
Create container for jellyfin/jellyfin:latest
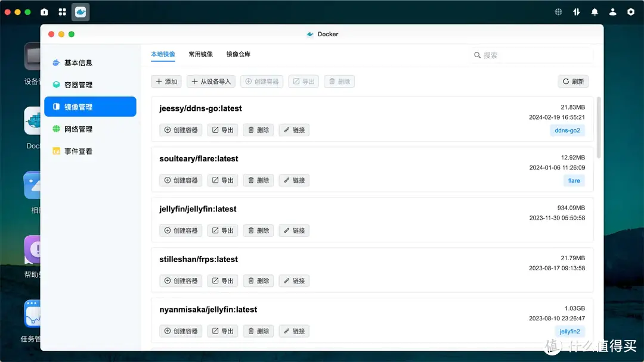click(181, 230)
